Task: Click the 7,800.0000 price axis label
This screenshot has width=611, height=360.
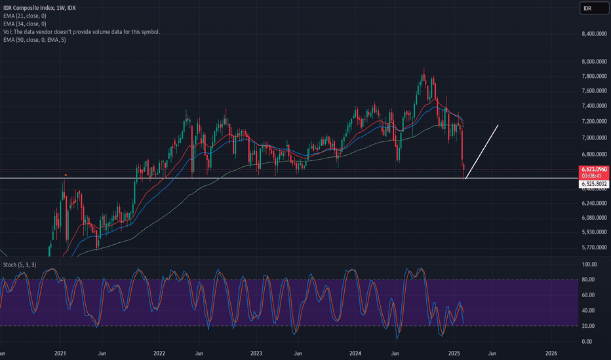Action: (x=594, y=77)
